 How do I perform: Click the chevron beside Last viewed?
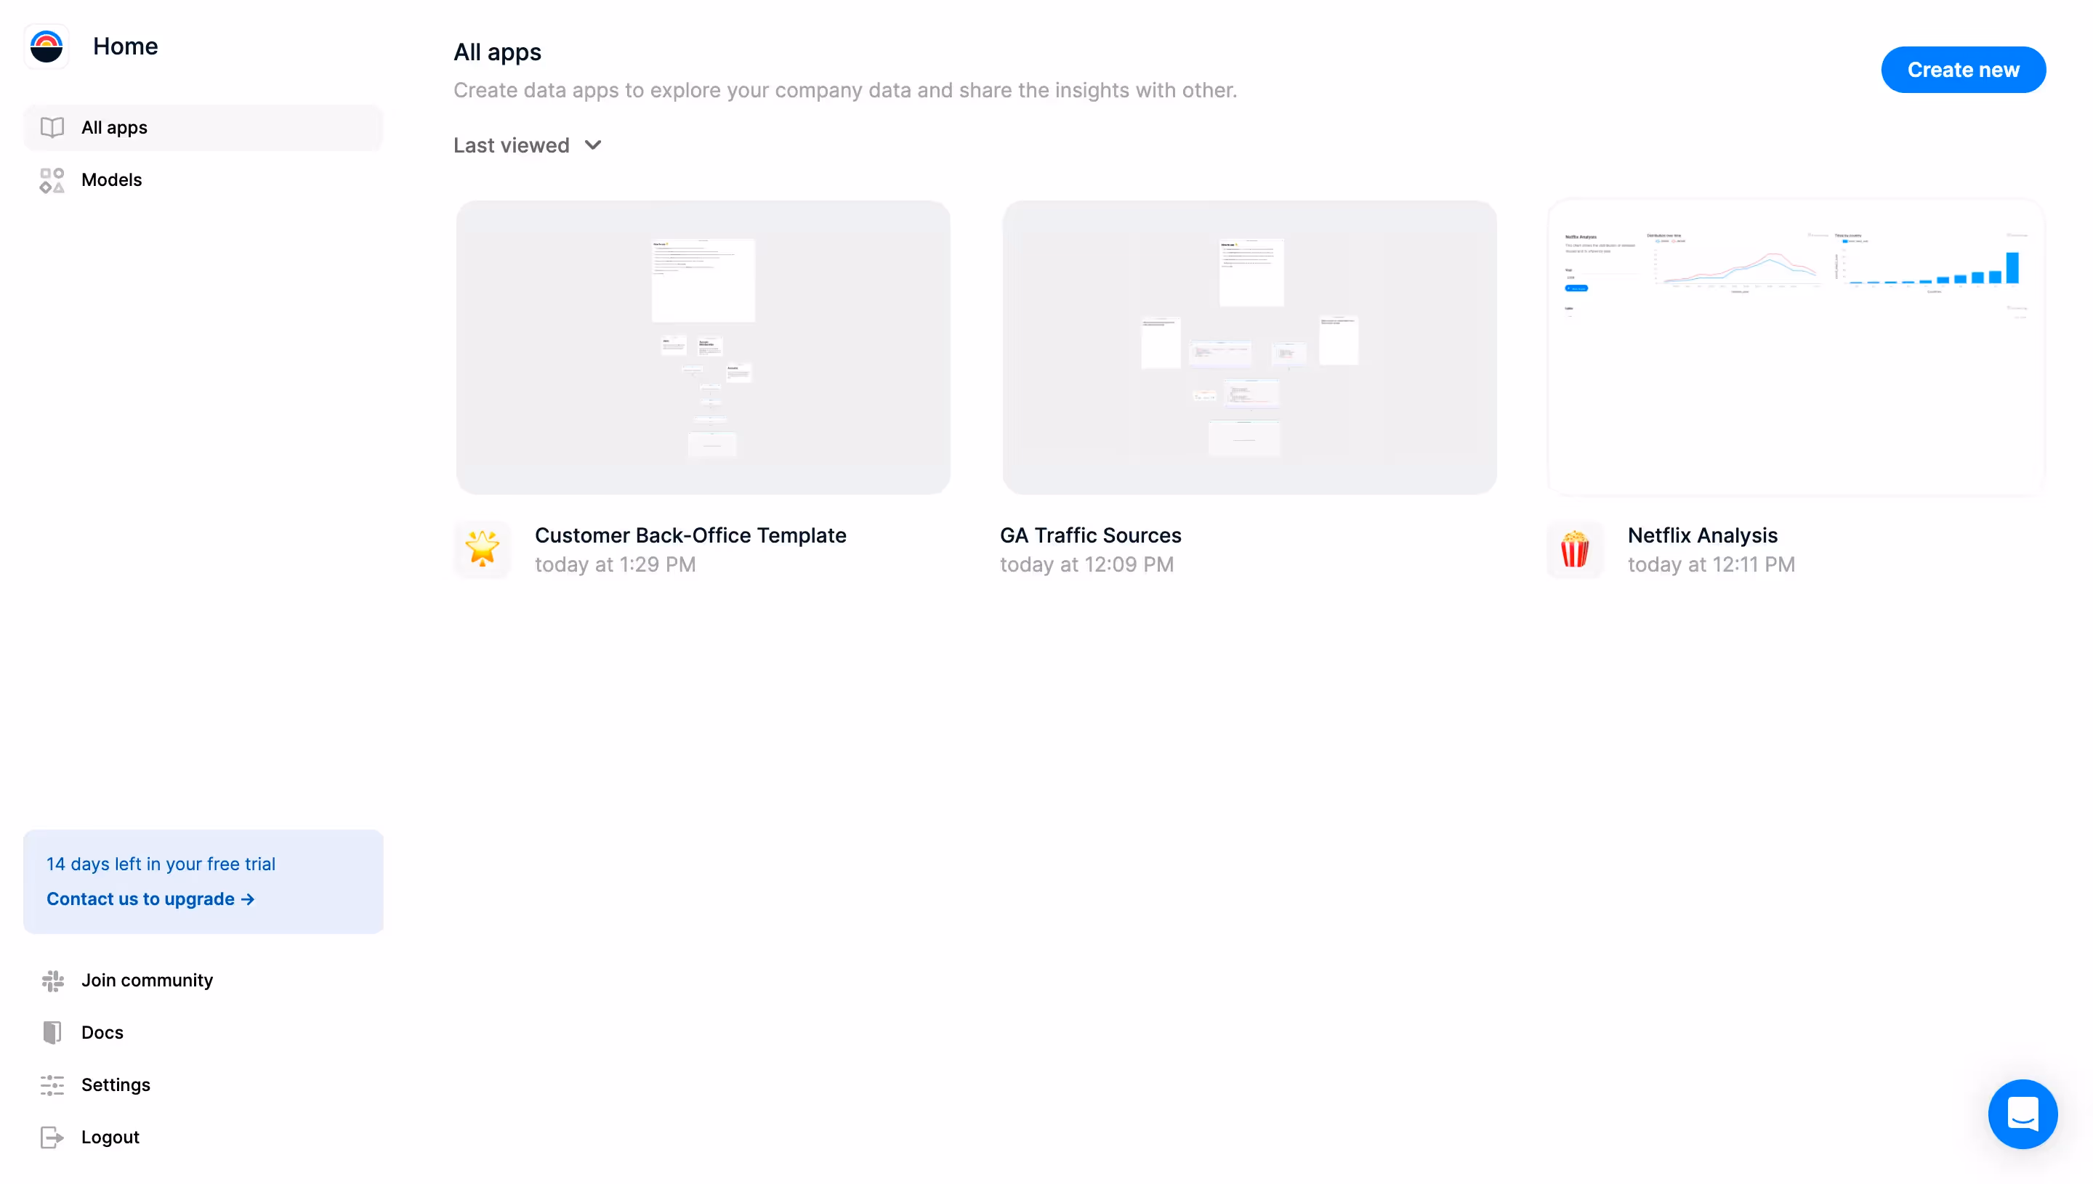[x=593, y=145]
